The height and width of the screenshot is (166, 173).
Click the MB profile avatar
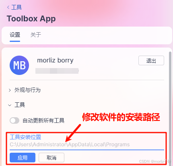tap(19, 65)
